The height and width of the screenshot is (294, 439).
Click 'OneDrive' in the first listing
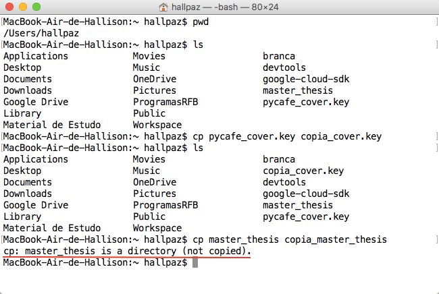155,79
